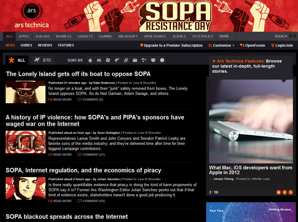
Task: Open the COMMENT (2) link
Action: coord(90,100)
